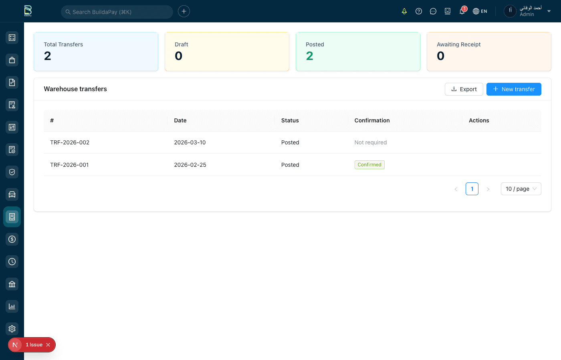
Task: Open the EN language selector
Action: [480, 11]
